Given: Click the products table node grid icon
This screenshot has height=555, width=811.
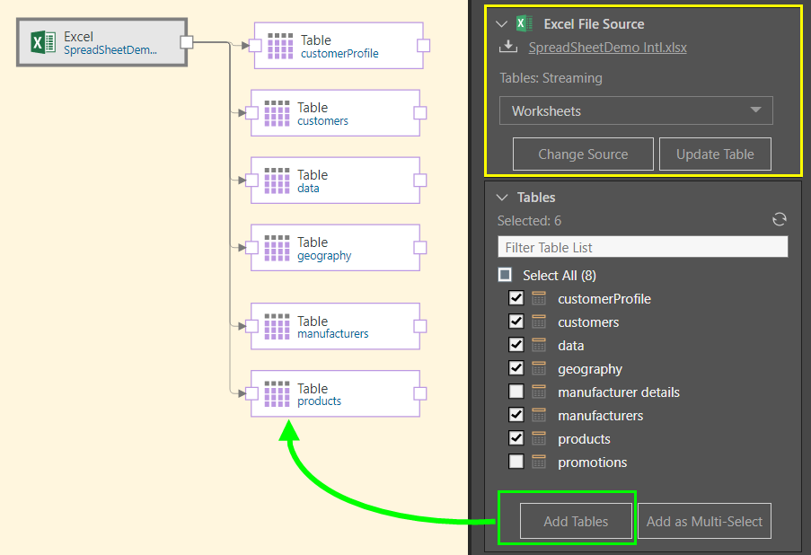Looking at the screenshot, I should coord(278,394).
